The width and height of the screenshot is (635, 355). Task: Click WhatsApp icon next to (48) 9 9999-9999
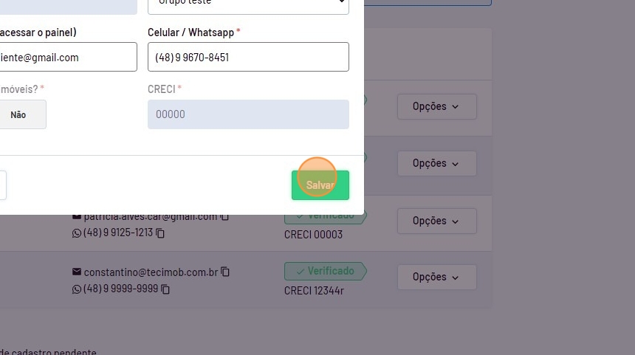77,289
